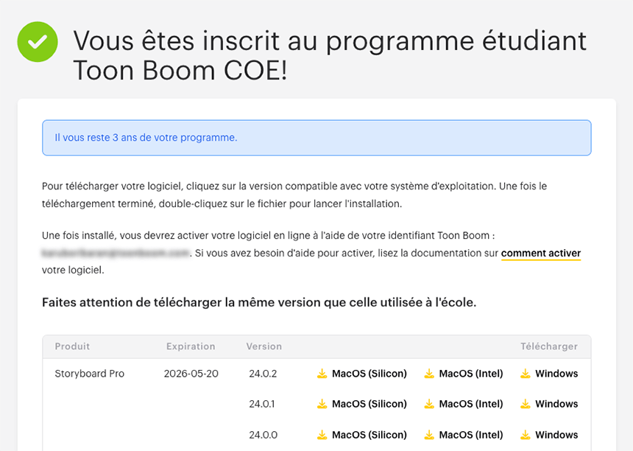This screenshot has width=633, height=451.
Task: Click download icon for 24.0.2 MacOS Silicon
Action: (322, 374)
